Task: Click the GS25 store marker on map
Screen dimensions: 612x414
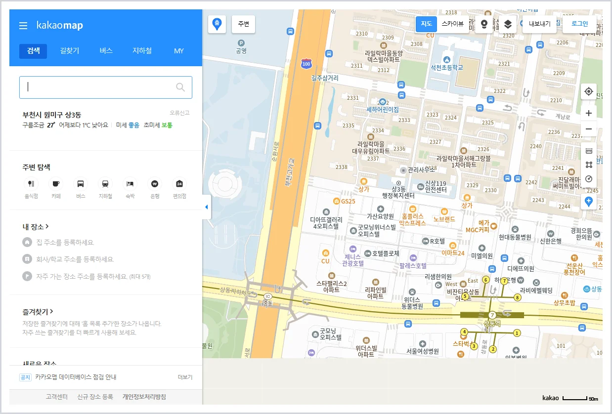Action: 337,201
